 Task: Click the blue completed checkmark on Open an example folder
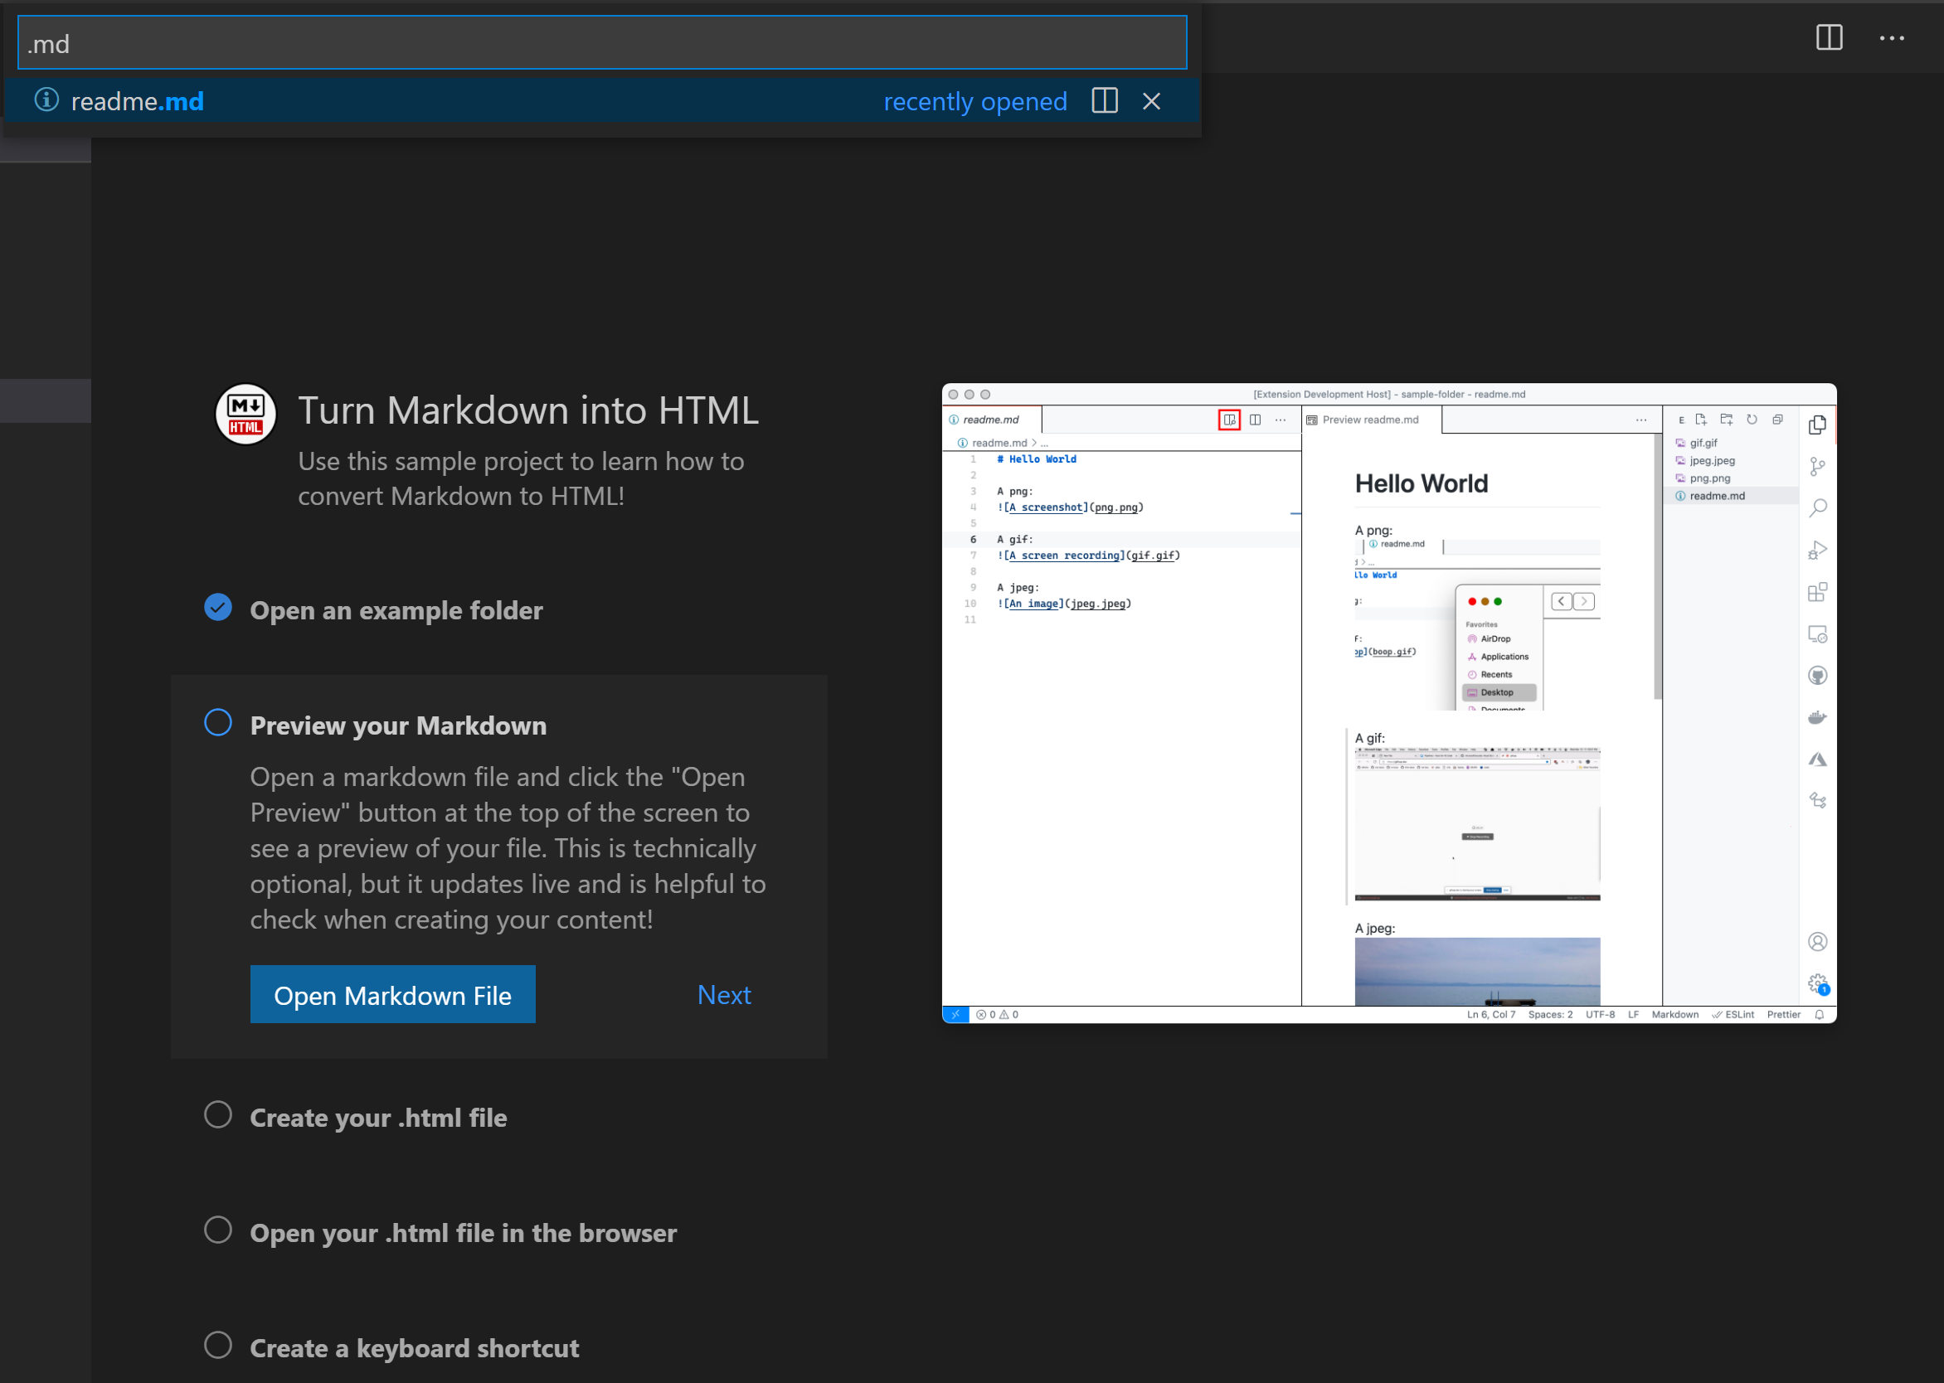click(218, 607)
